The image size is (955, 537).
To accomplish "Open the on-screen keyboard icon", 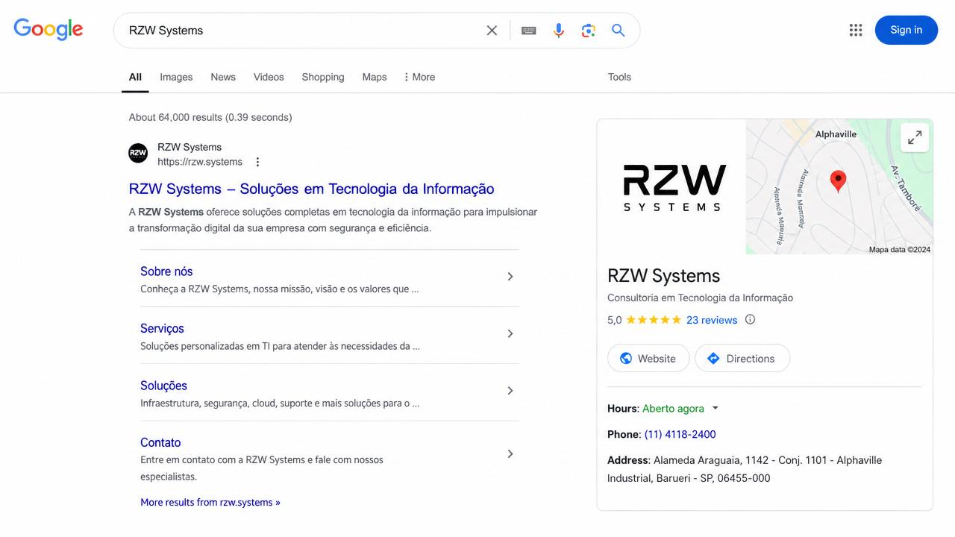I will click(x=529, y=31).
